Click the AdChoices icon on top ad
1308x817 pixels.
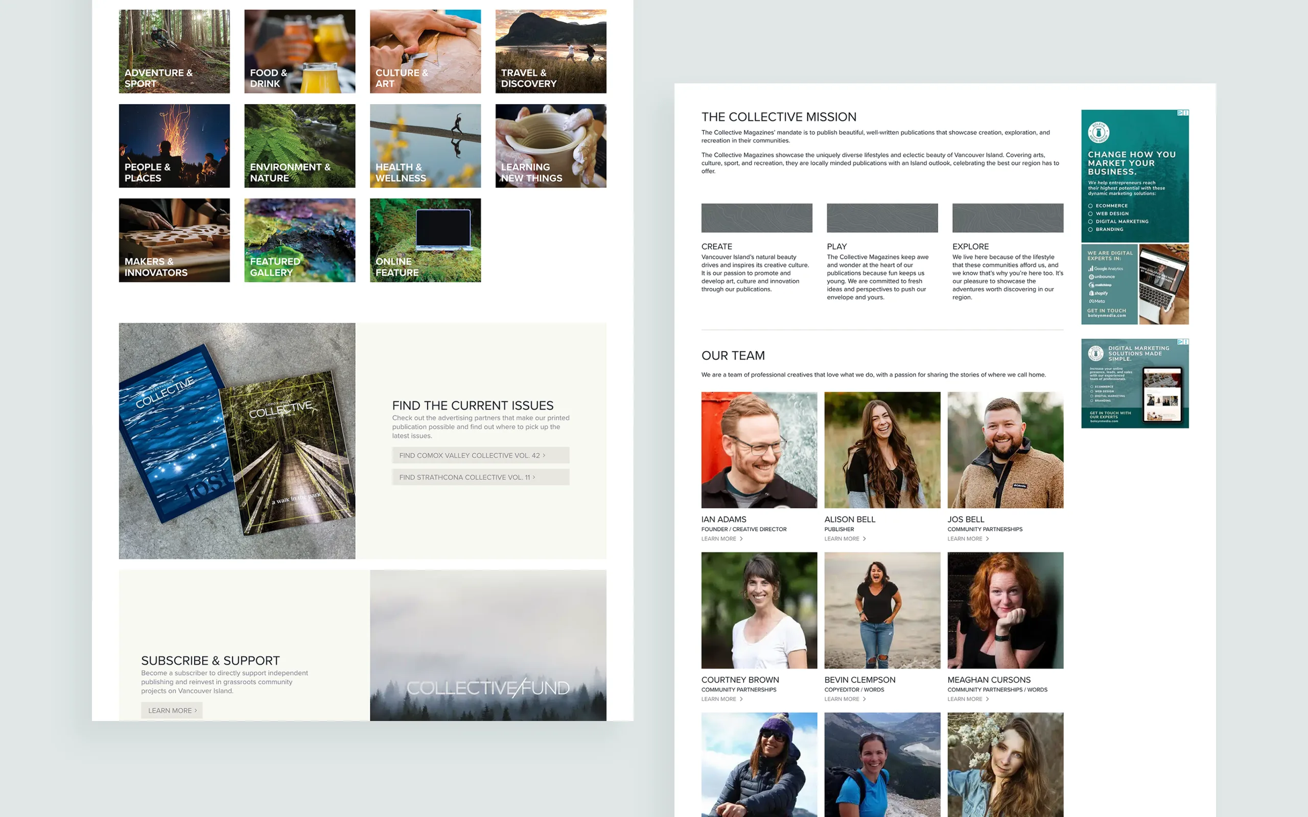(1180, 113)
